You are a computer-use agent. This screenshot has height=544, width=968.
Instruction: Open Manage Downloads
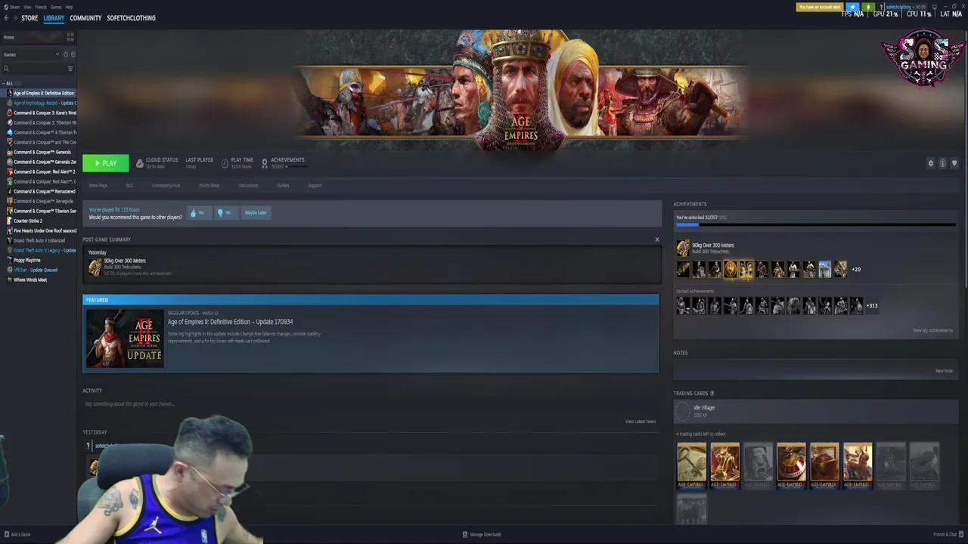tap(482, 534)
